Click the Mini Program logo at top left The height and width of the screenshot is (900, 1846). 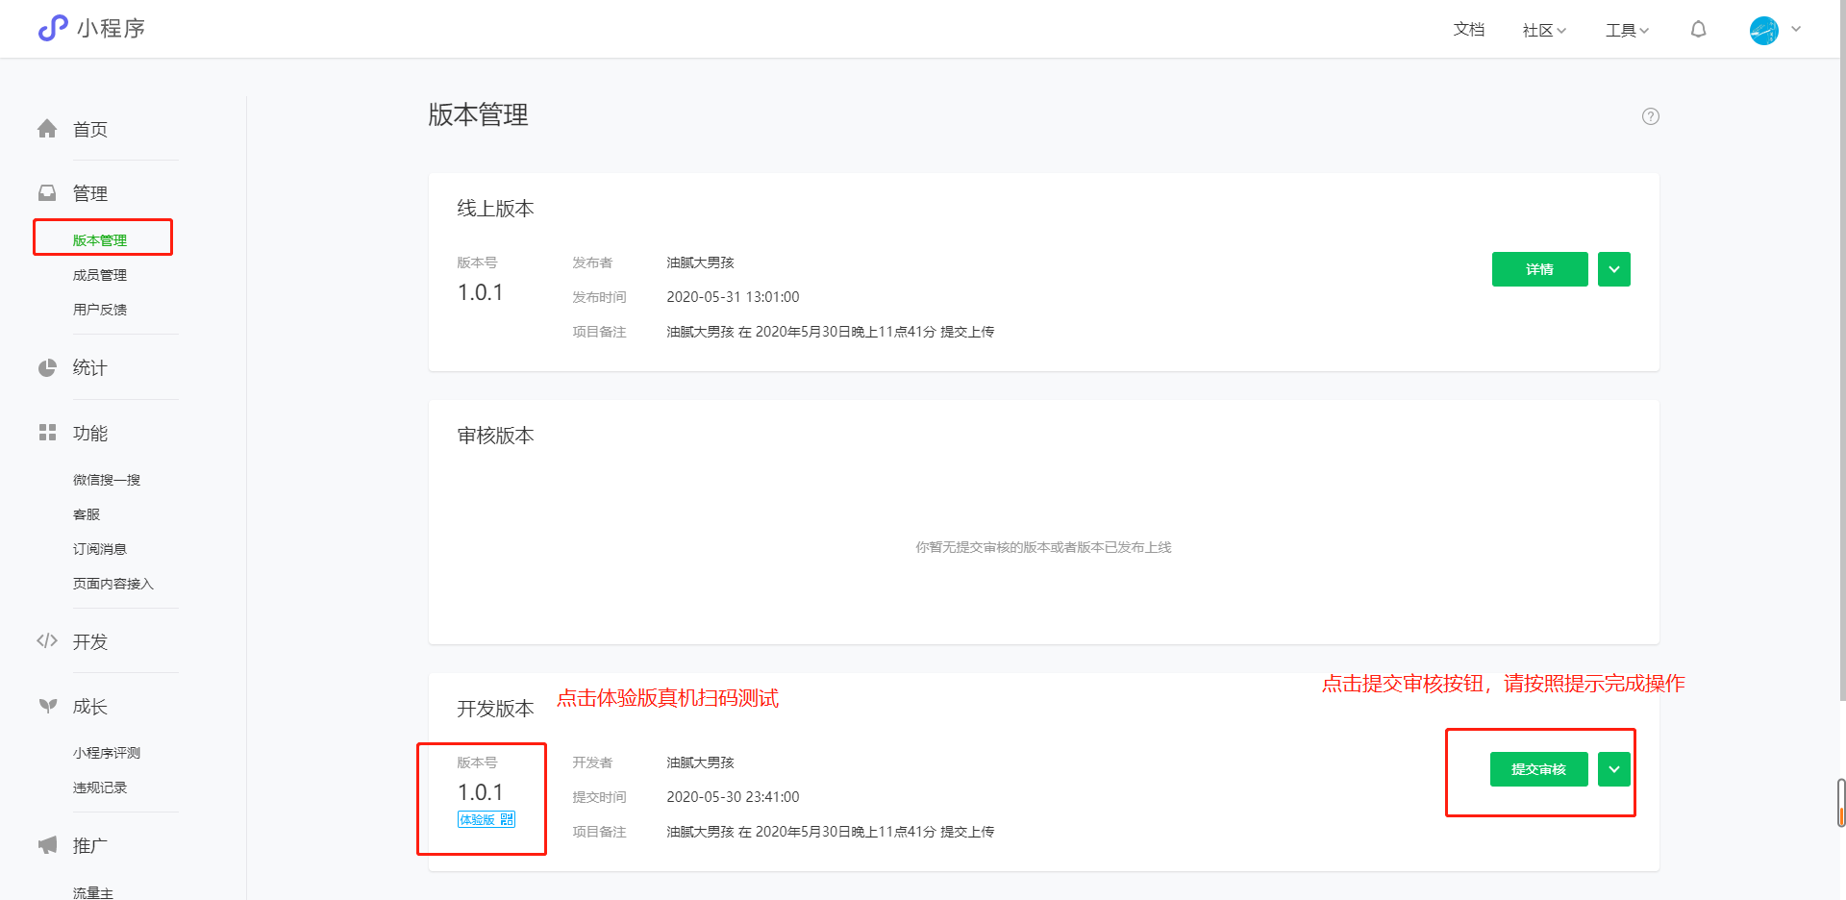54,28
